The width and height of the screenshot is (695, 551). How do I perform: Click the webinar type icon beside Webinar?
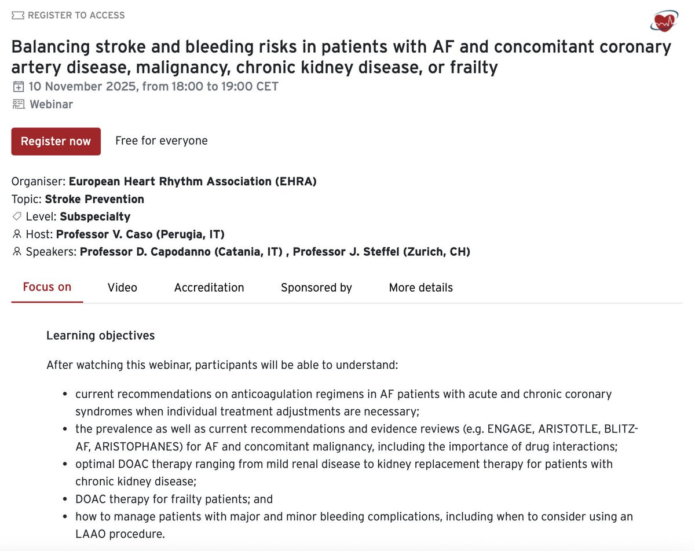click(x=19, y=104)
